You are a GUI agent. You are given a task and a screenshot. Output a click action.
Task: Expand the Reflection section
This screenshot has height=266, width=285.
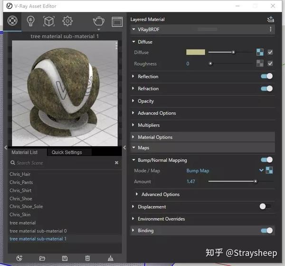coord(133,76)
